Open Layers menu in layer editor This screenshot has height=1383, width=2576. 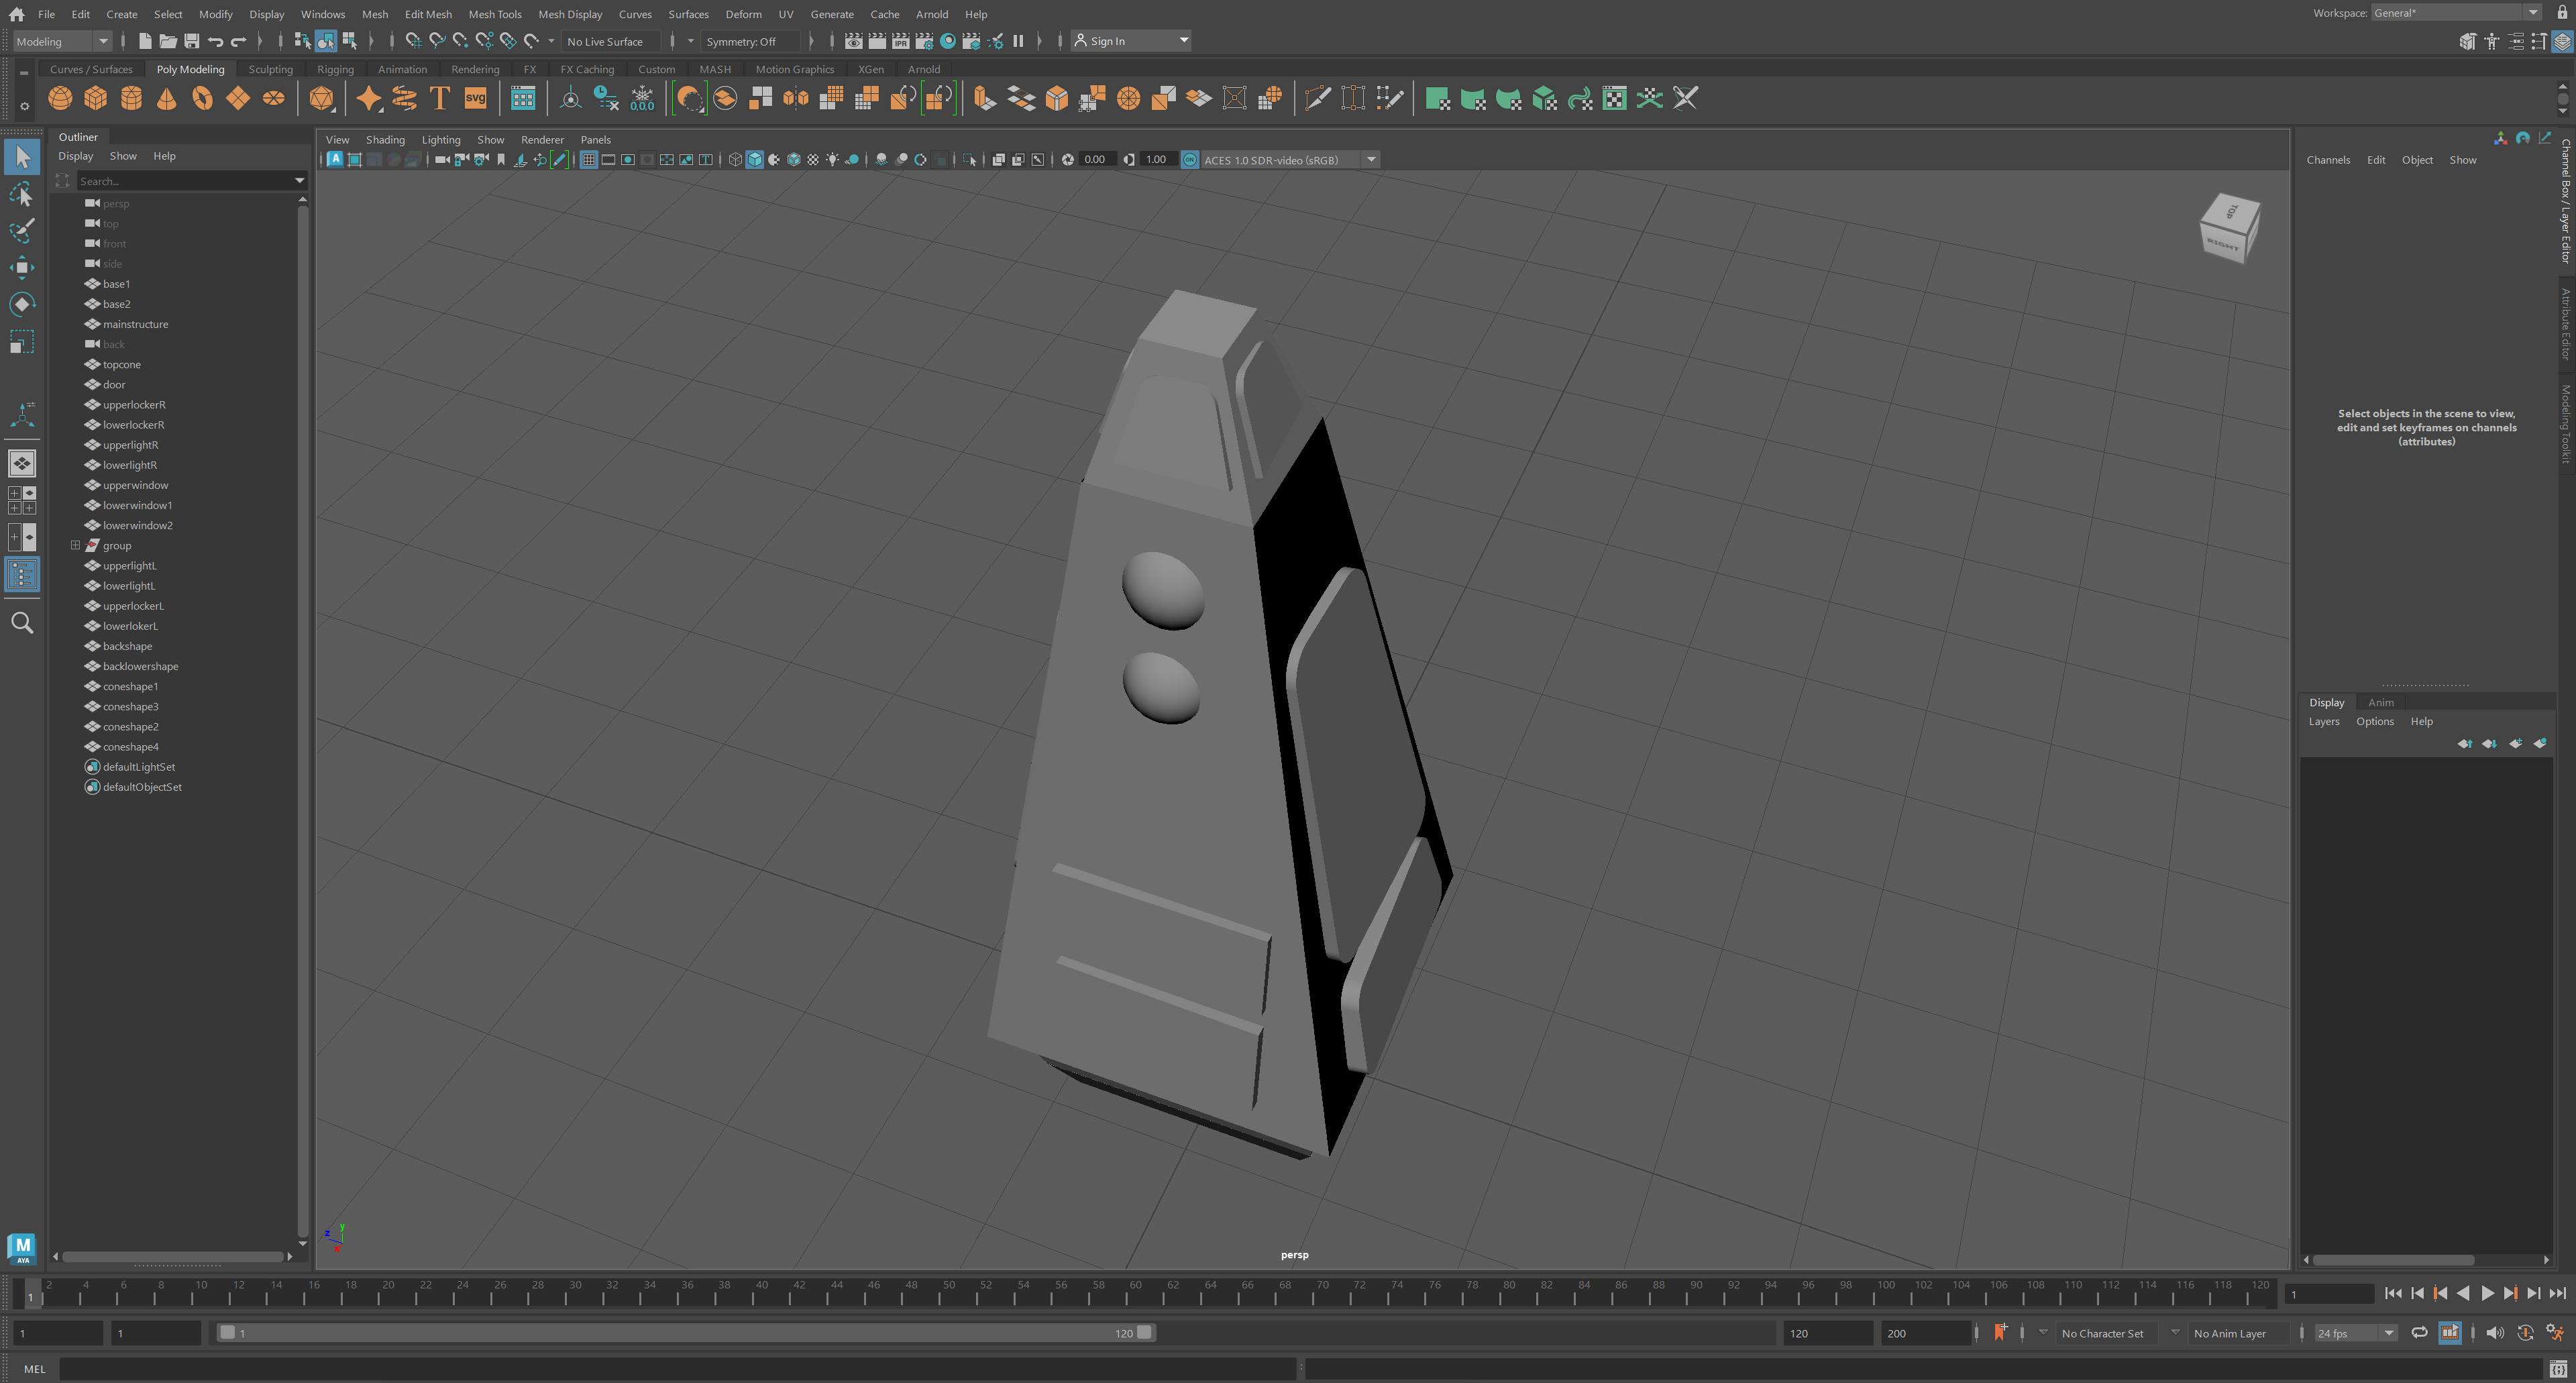pos(2324,722)
